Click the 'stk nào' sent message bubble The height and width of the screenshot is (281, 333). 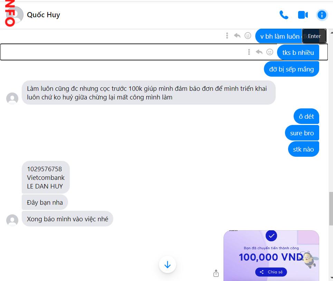point(304,149)
